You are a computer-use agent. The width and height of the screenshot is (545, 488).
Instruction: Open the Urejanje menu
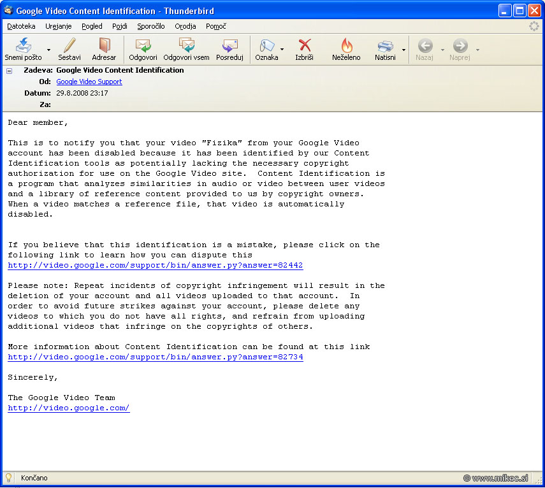tap(59, 26)
